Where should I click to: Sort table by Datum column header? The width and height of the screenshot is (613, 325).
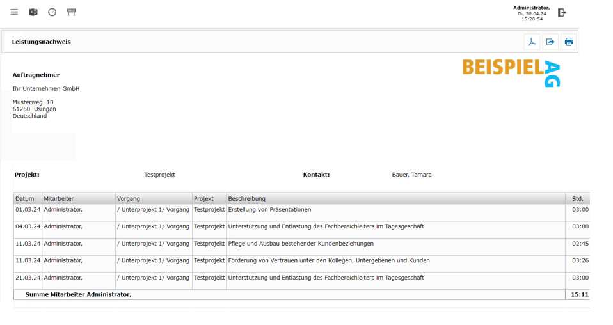[x=25, y=199]
